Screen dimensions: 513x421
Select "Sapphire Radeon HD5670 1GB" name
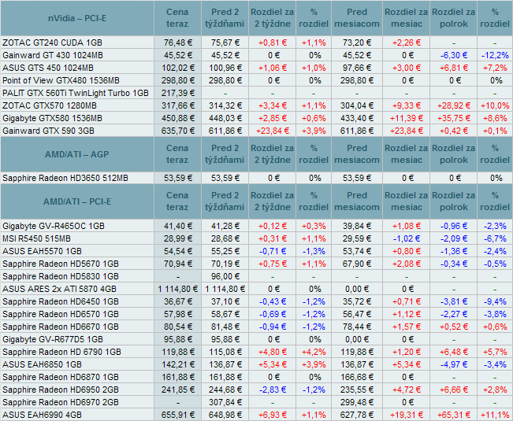[61, 264]
